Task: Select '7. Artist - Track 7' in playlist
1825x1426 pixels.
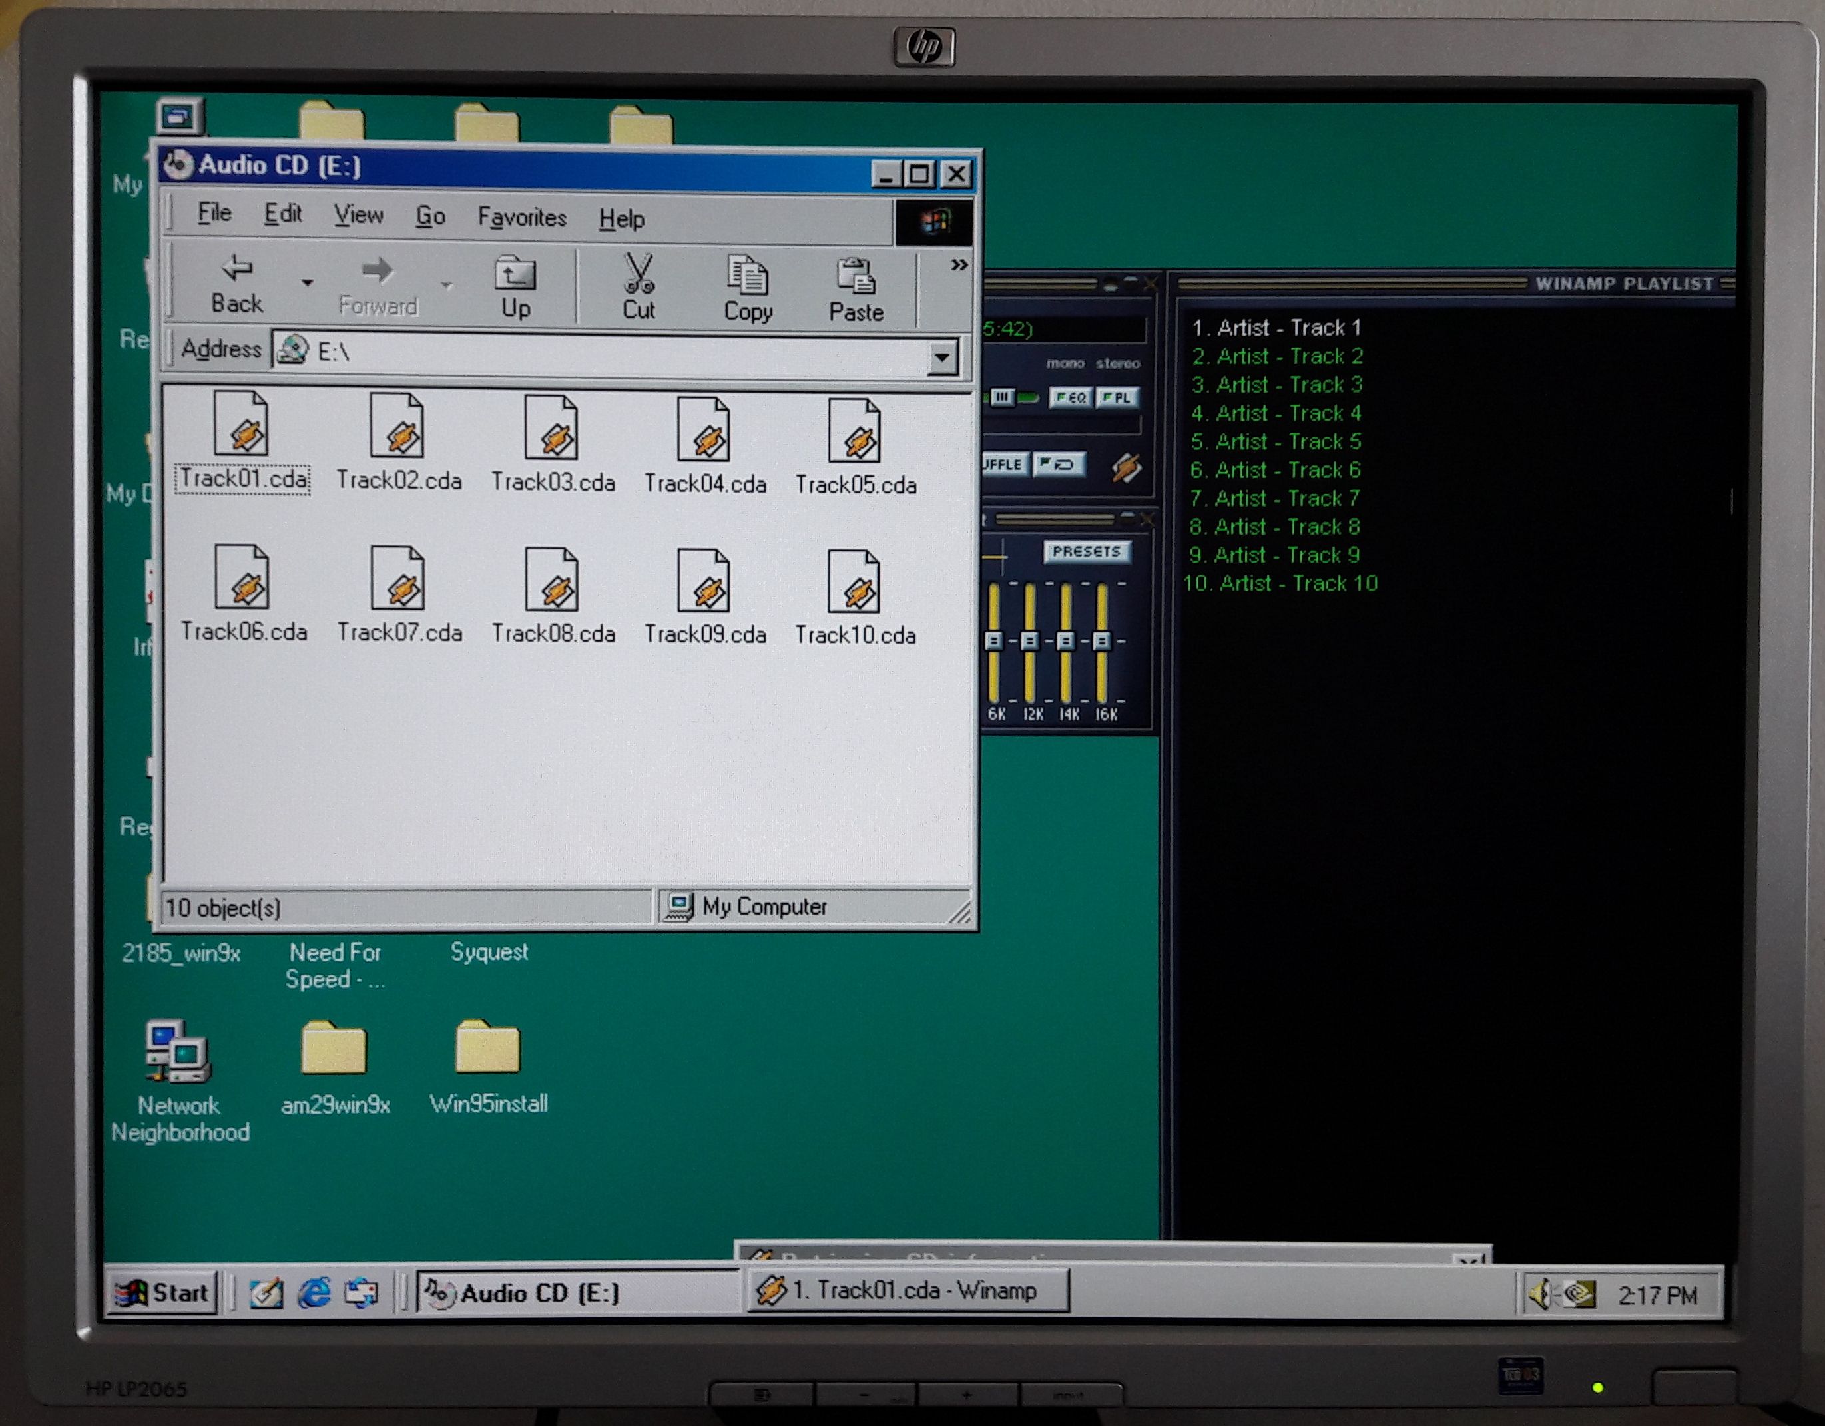Action: 1275,498
